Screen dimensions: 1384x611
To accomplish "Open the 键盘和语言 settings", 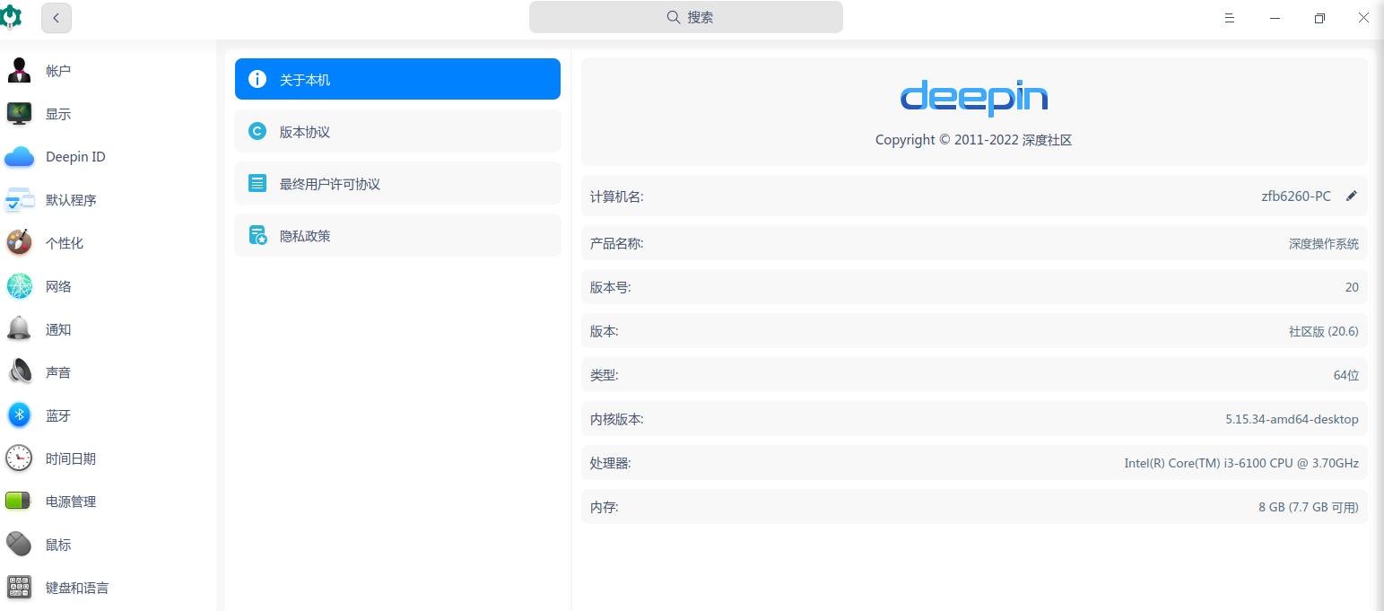I will click(x=77, y=588).
